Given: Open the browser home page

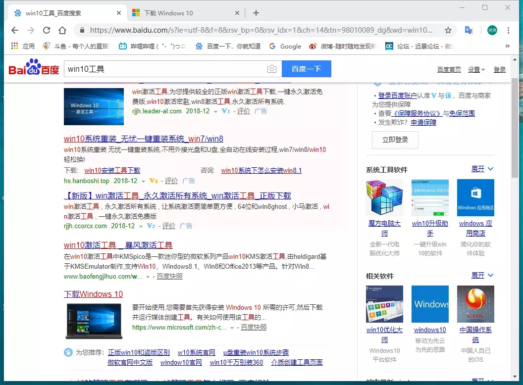Looking at the screenshot, I should coord(62,30).
